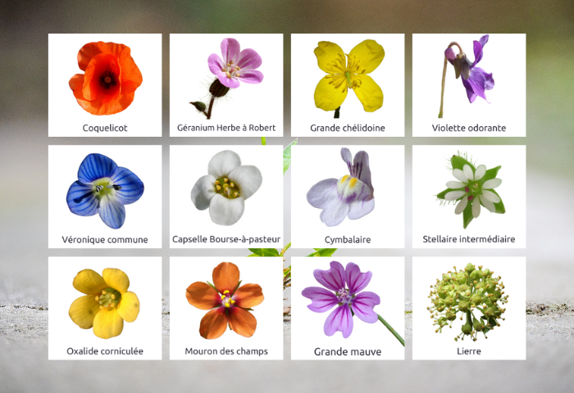Click the Véronique commune blue flower image
Screen dimensions: 574x393
pos(105,191)
